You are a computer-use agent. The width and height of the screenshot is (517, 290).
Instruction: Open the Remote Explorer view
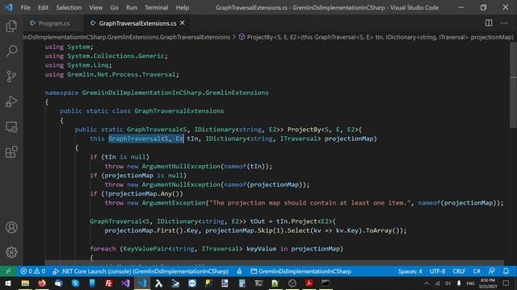11,127
